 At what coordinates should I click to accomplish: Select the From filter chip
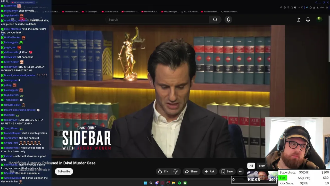[261, 166]
